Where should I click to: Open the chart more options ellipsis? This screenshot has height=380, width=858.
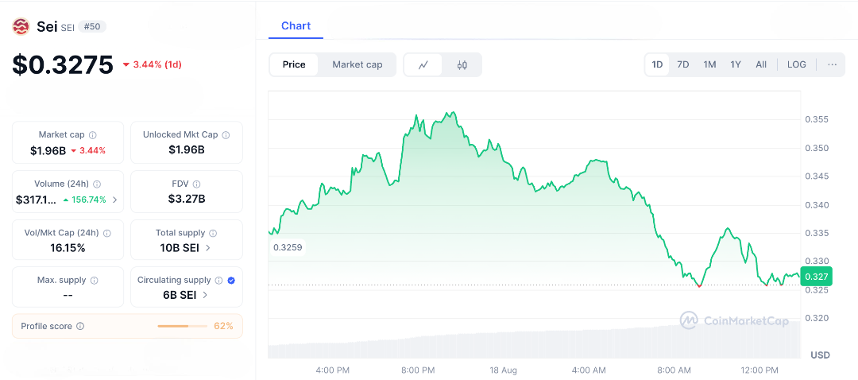click(833, 64)
